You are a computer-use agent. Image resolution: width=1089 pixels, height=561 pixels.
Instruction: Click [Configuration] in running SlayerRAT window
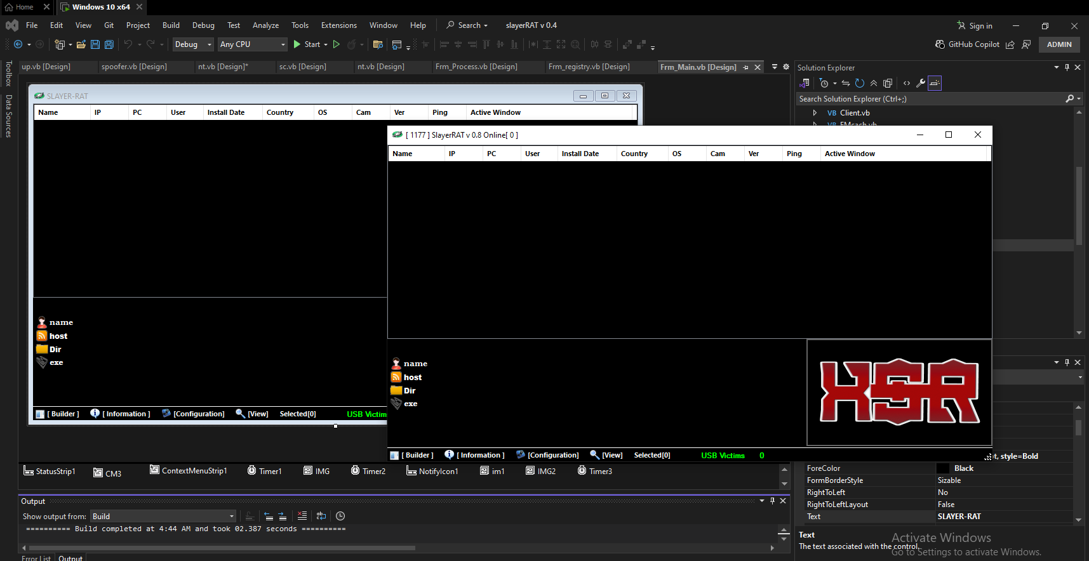point(547,455)
